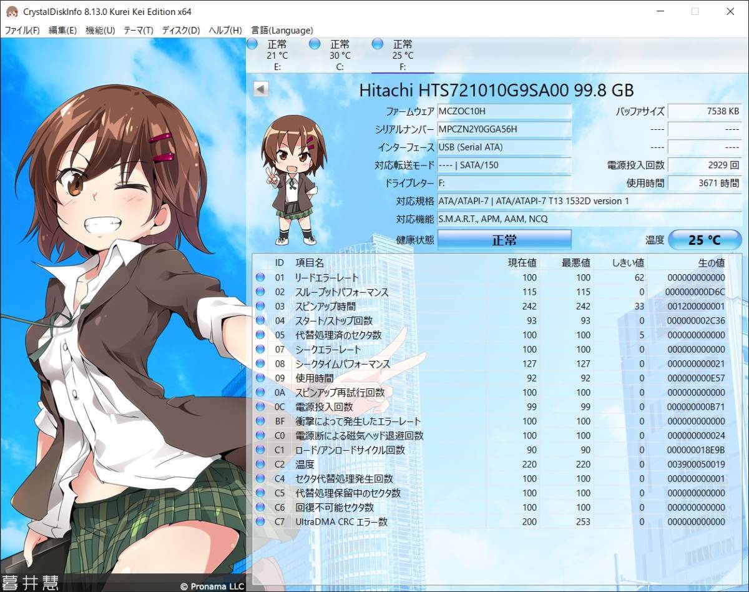This screenshot has width=749, height=592.
Task: Click the attribute name UltraDMA CRC エラー数
Action: 341,521
